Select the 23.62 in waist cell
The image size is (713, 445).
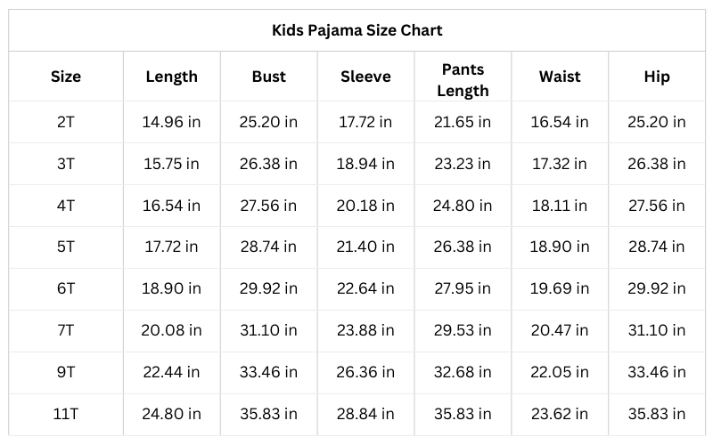pos(560,414)
